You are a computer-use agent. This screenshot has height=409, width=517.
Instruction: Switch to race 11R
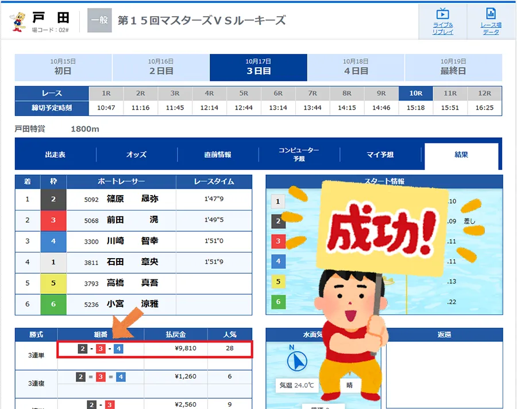pos(450,94)
